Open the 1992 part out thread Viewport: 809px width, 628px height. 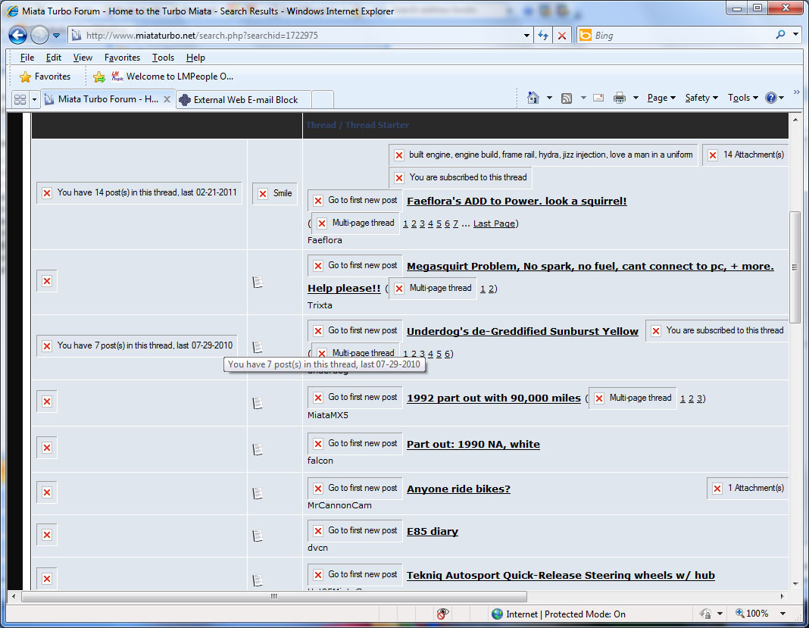pos(494,398)
